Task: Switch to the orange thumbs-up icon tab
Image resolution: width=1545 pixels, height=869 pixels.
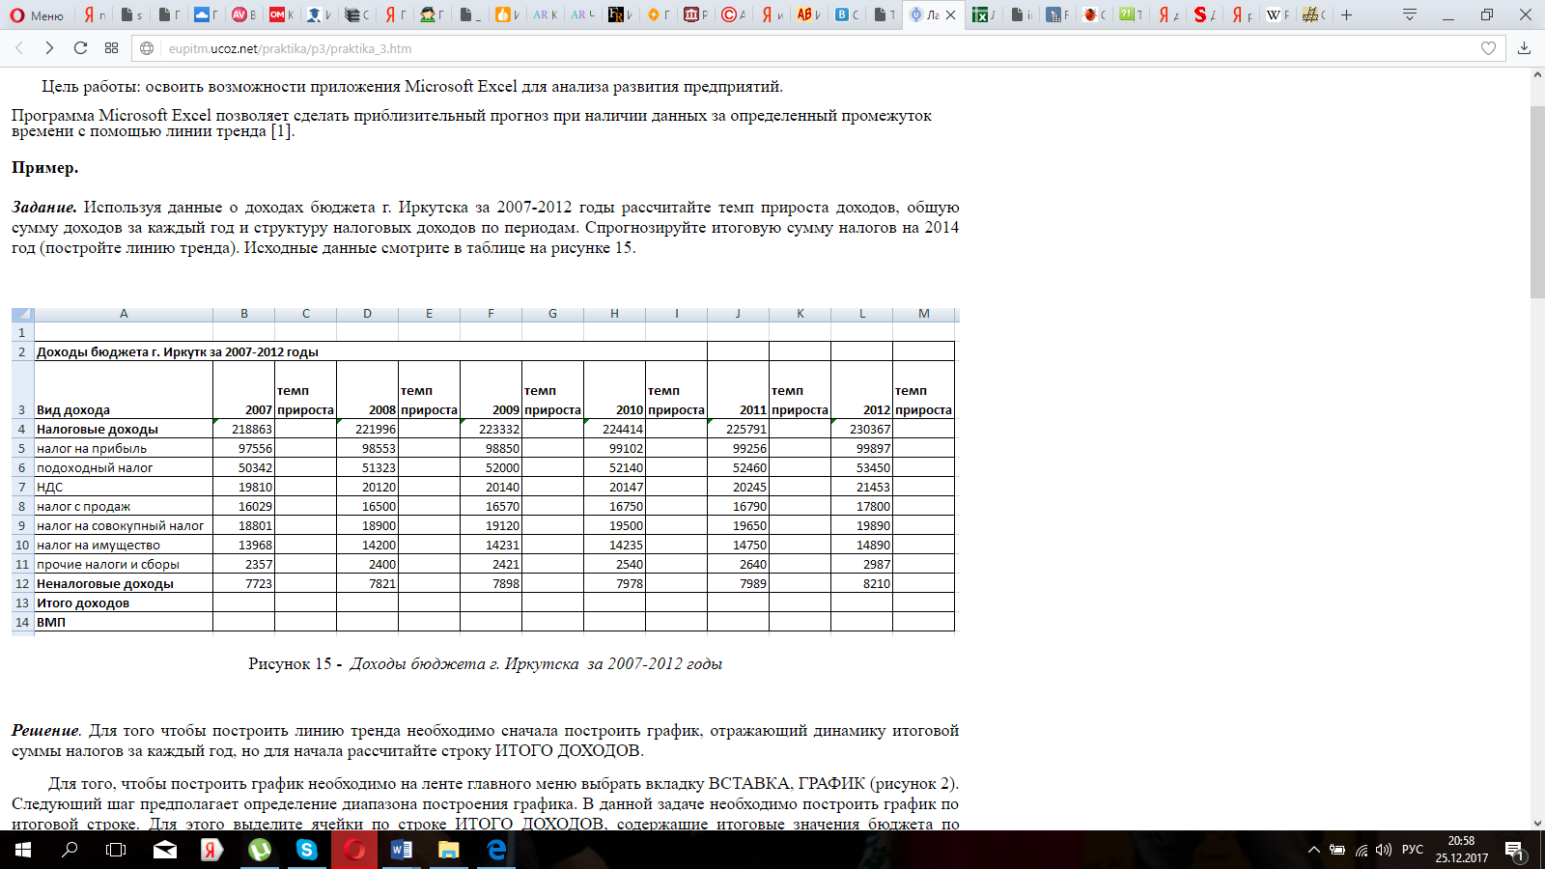Action: [x=506, y=14]
